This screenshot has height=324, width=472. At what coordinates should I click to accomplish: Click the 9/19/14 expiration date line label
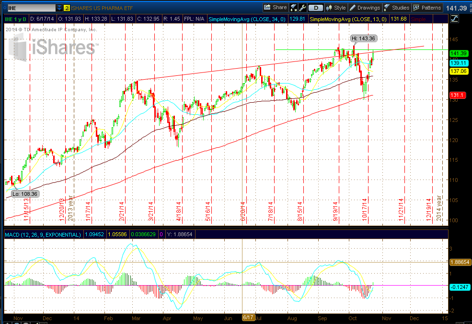[335, 212]
